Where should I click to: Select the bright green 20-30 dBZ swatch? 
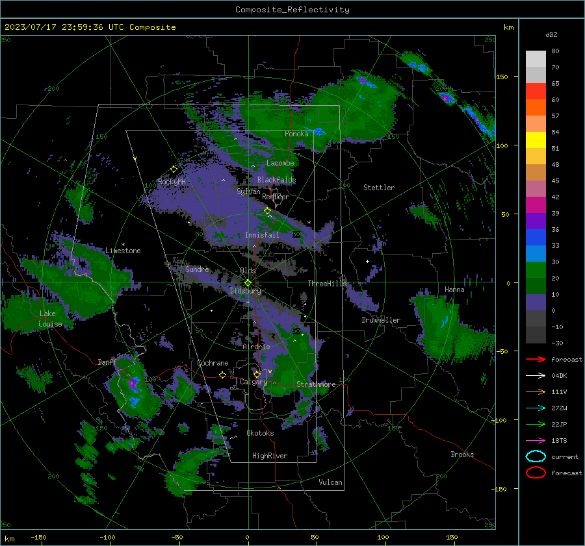[536, 270]
